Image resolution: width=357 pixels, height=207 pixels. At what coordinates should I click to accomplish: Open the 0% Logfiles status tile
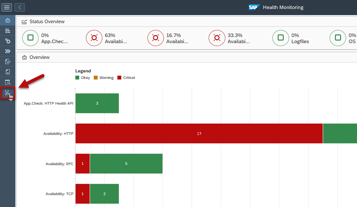click(291, 38)
